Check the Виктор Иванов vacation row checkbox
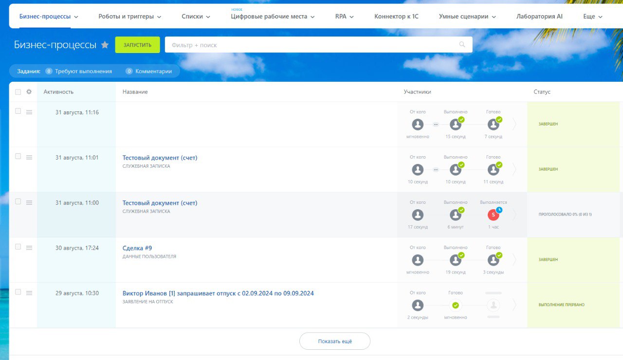 click(18, 292)
